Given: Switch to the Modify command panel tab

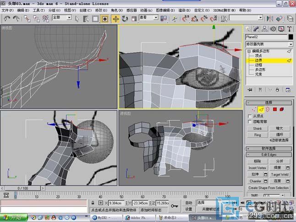Looking at the screenshot, I should tap(256, 29).
